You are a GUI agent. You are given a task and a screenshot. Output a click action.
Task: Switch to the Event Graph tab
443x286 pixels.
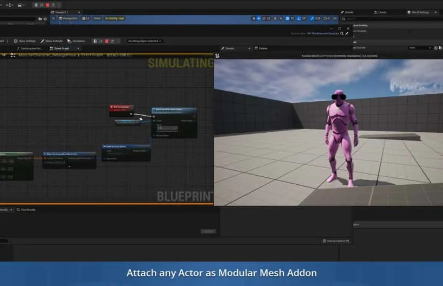pos(62,48)
